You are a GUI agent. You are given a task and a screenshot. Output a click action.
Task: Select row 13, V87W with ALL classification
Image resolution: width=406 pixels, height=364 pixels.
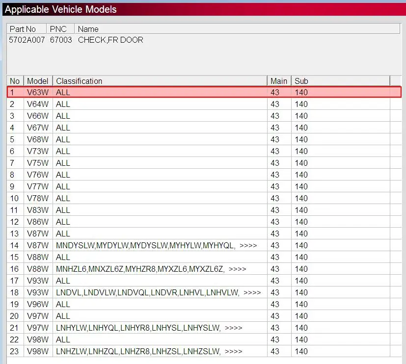(x=204, y=234)
